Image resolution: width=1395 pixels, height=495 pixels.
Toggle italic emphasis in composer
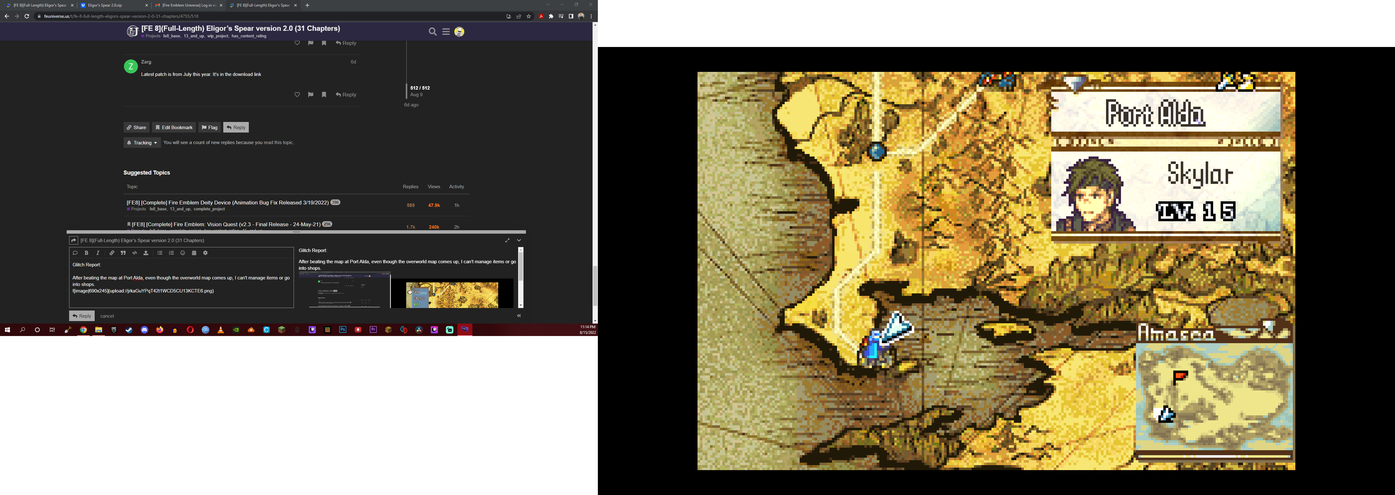click(x=98, y=253)
